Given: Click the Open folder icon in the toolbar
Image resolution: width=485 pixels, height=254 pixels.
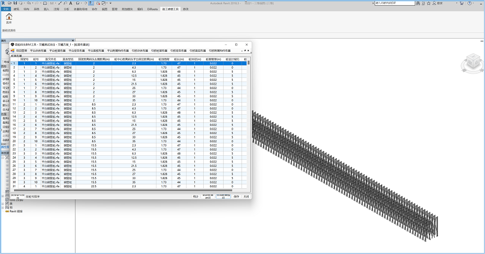Looking at the screenshot, I should point(10,3).
